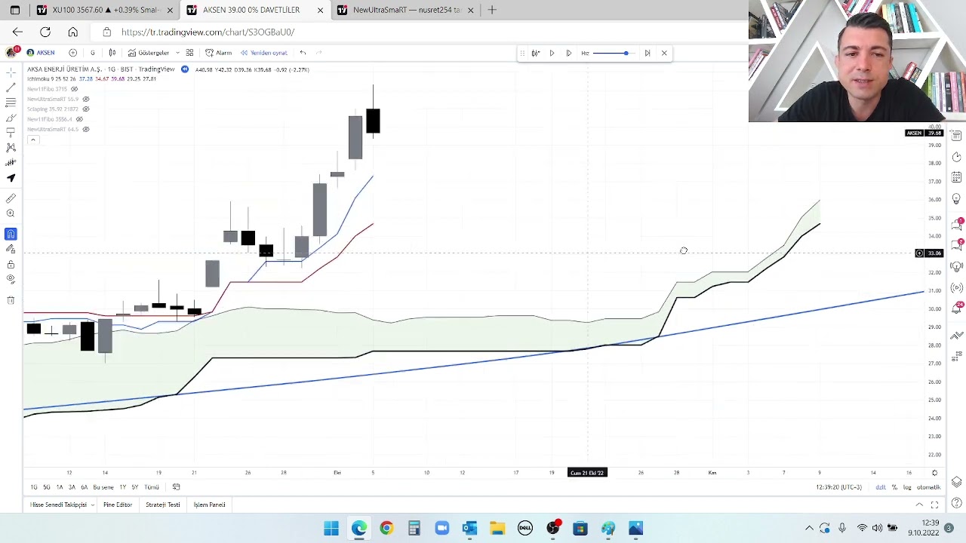Reload the page in browser

(45, 32)
